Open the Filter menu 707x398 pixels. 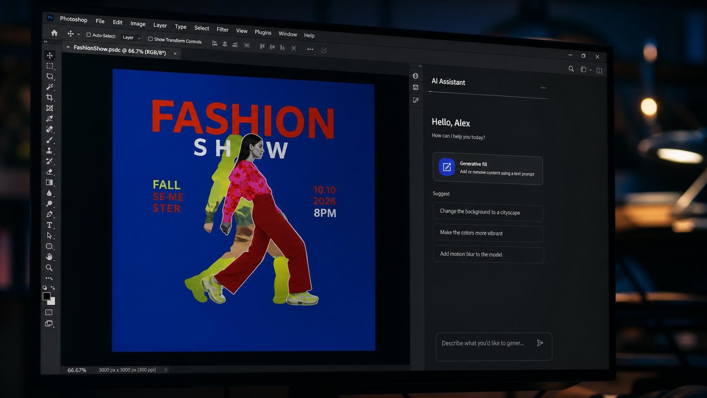tap(223, 29)
